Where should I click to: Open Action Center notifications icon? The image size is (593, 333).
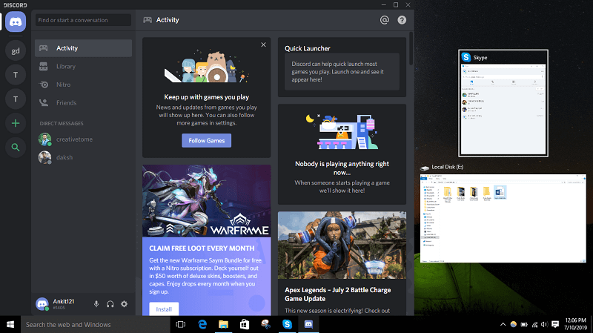[555, 324]
